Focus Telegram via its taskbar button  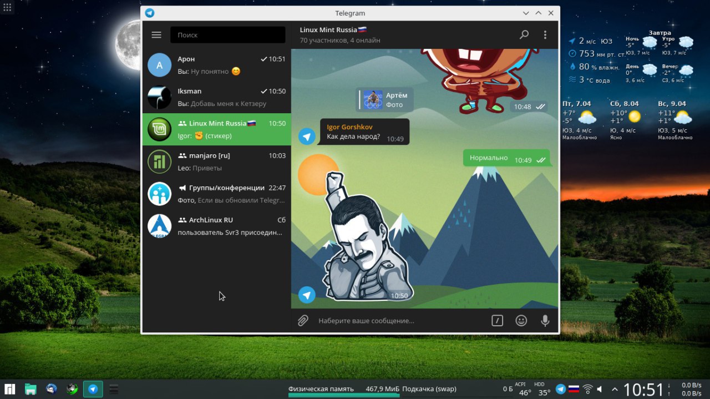coord(93,389)
